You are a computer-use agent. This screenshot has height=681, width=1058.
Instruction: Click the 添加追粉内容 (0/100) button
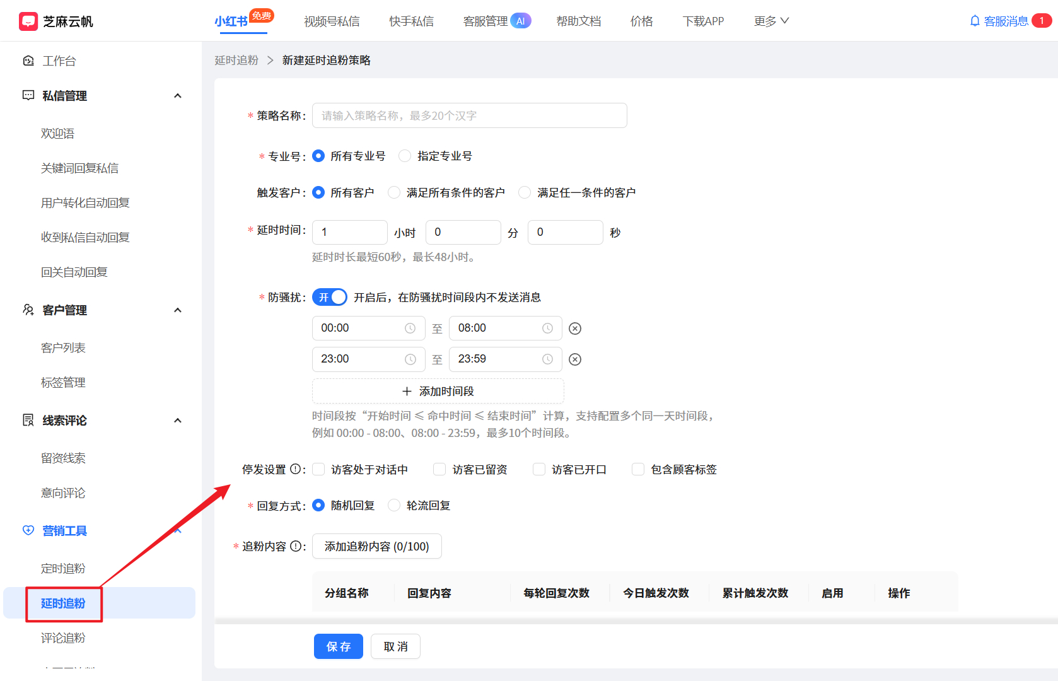tap(377, 546)
